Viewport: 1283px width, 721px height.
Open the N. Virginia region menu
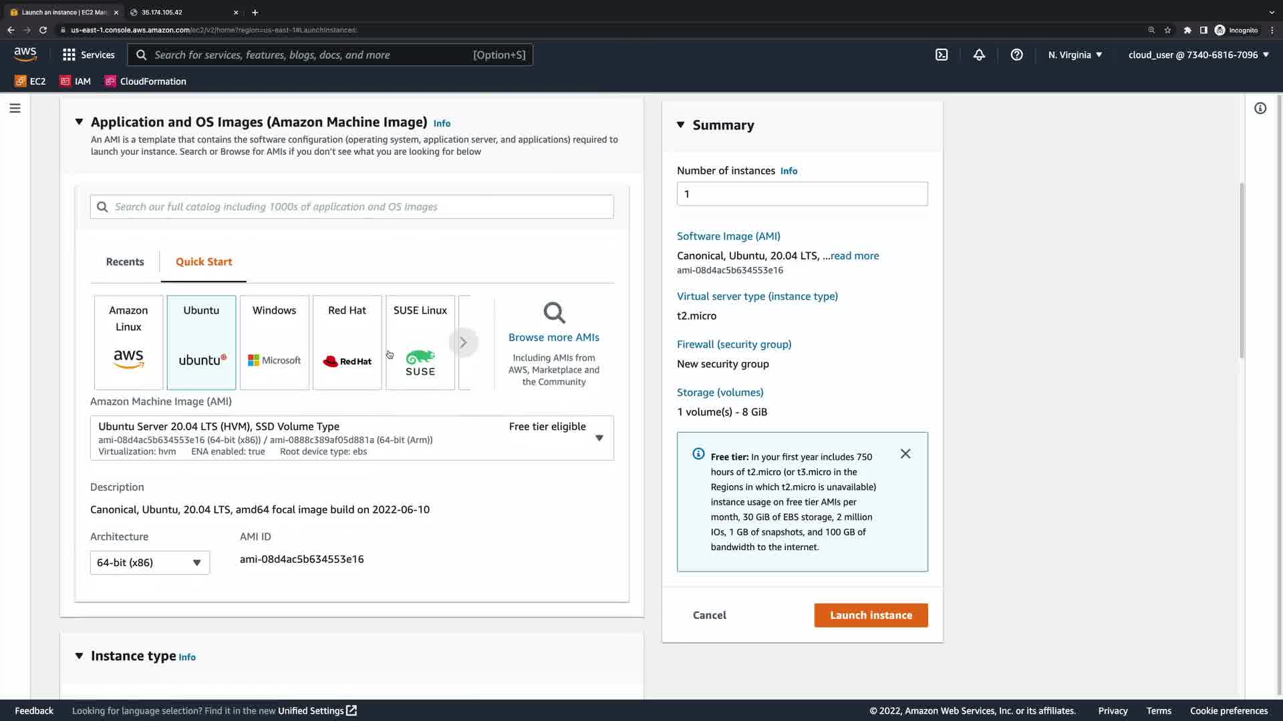(1075, 55)
